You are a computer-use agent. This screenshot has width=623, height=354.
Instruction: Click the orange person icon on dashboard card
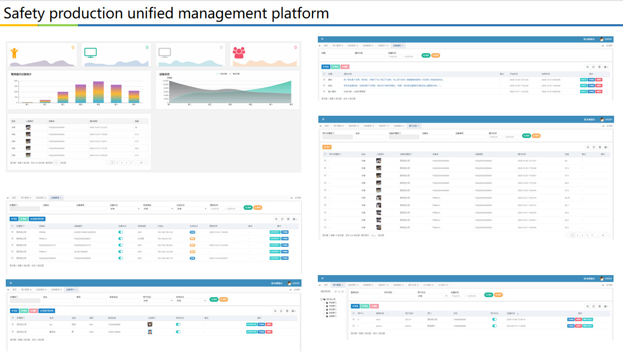14,53
